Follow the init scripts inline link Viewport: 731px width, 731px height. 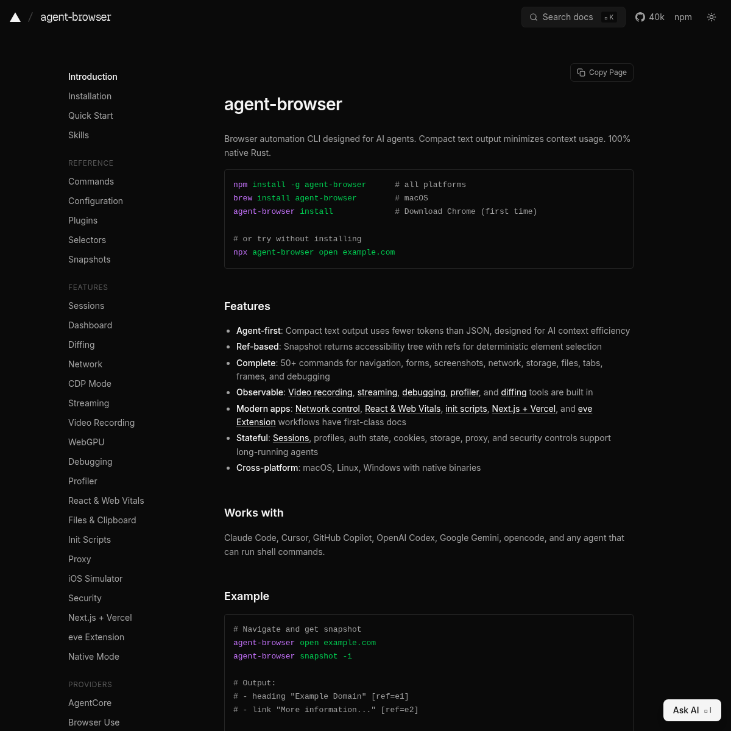466,409
